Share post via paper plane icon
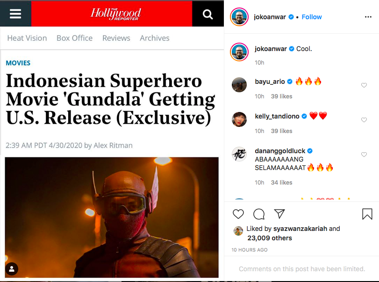This screenshot has width=379, height=282. tap(279, 214)
